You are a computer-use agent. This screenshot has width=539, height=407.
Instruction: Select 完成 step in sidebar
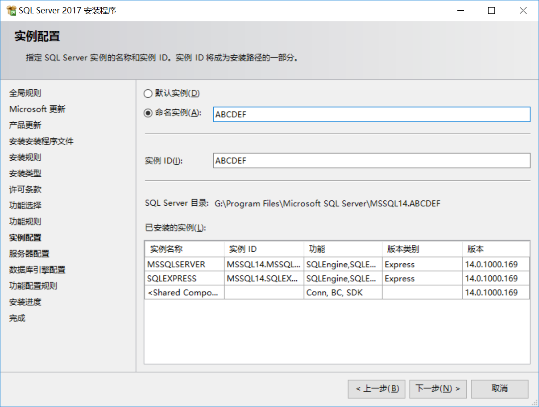pyautogui.click(x=17, y=318)
